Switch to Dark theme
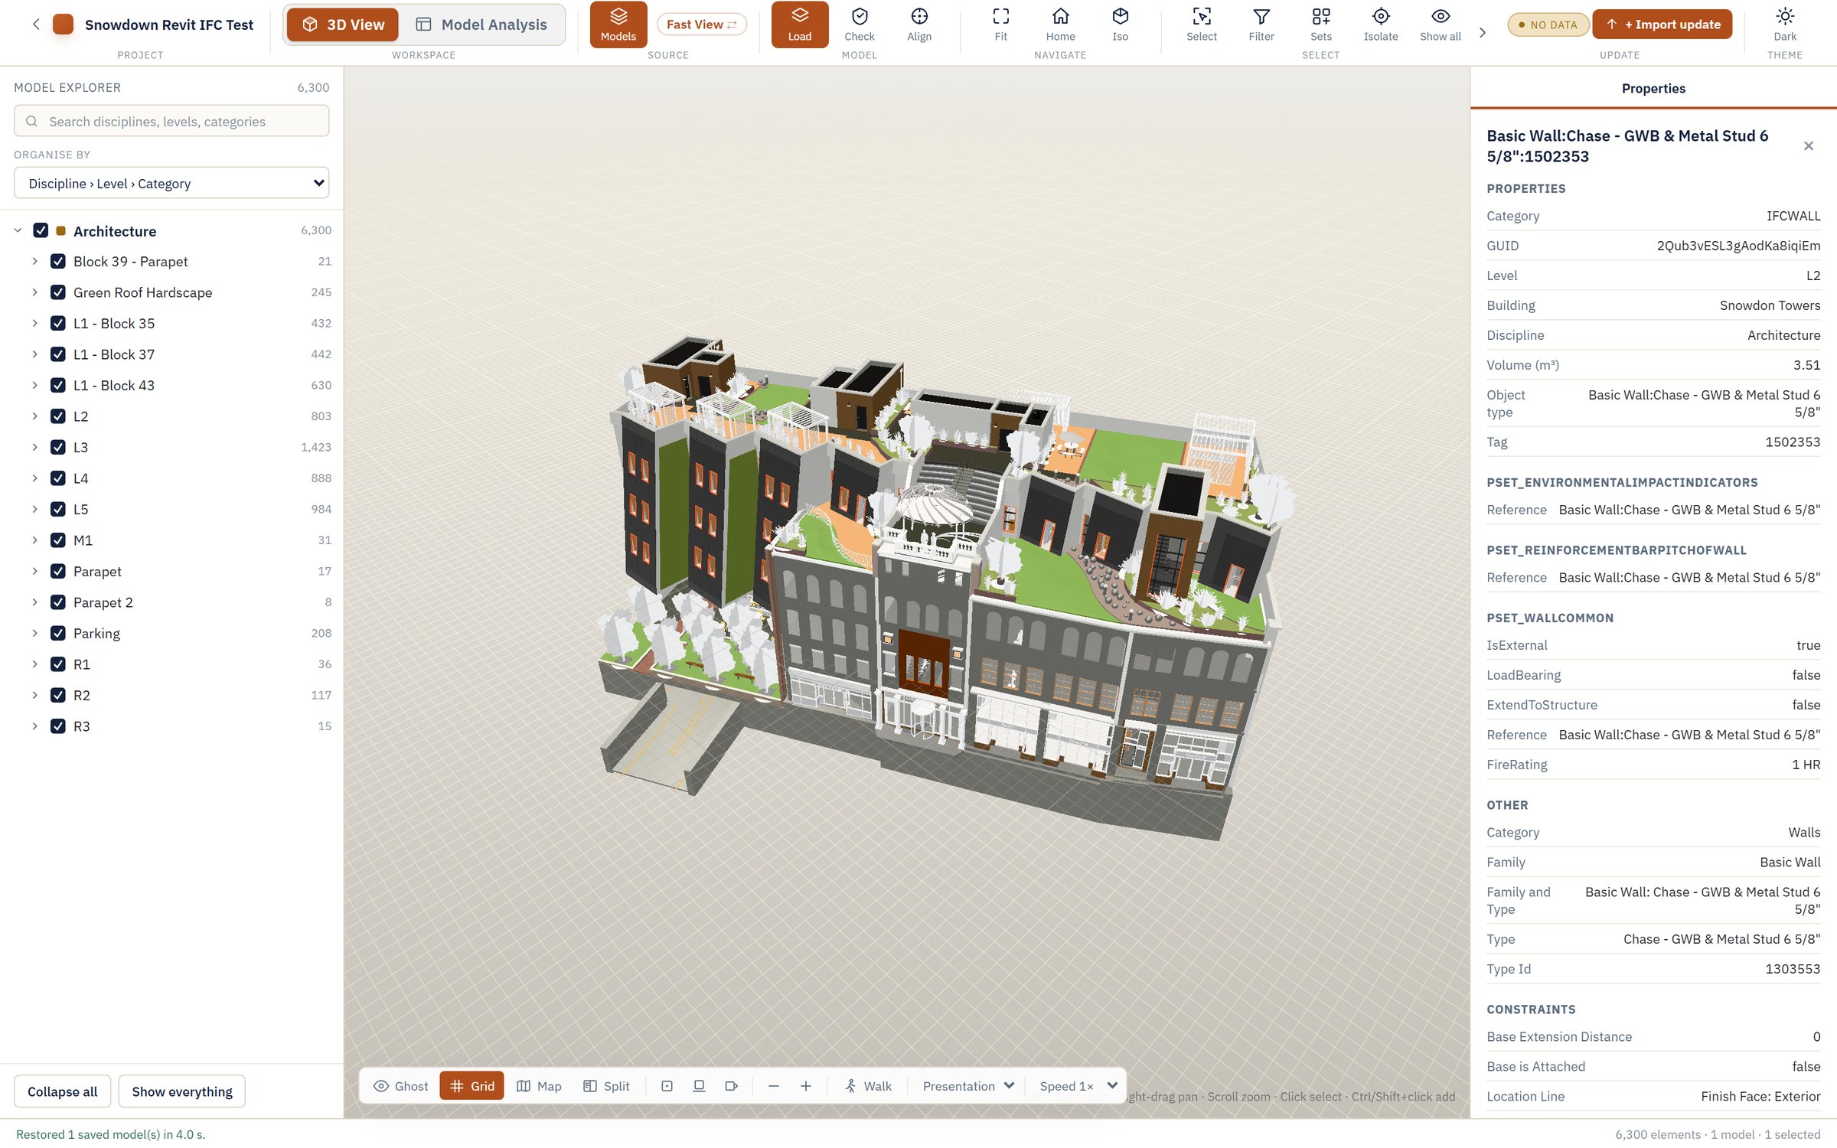Screen dimensions: 1837x1148 point(1784,24)
